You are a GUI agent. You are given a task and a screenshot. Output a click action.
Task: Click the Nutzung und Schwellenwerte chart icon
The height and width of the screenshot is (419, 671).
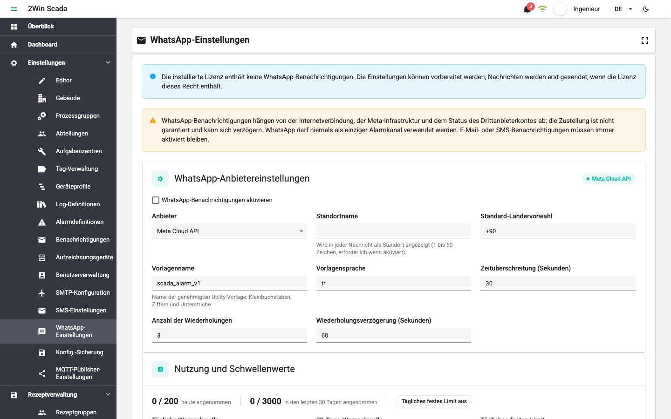[160, 369]
